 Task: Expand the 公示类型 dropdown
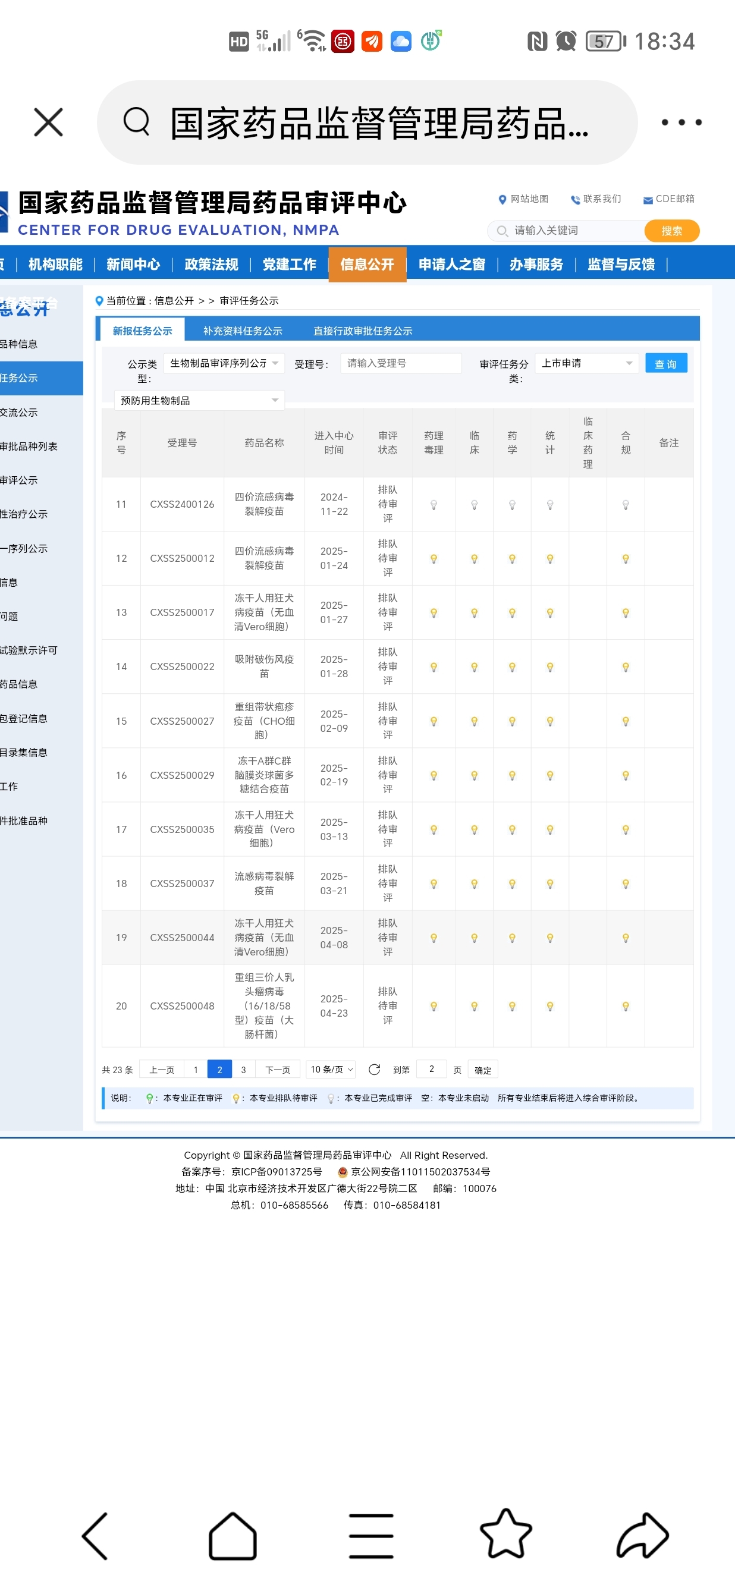pyautogui.click(x=224, y=363)
